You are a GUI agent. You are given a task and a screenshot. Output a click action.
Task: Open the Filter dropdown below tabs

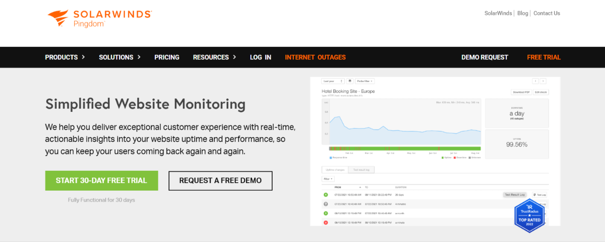point(328,178)
